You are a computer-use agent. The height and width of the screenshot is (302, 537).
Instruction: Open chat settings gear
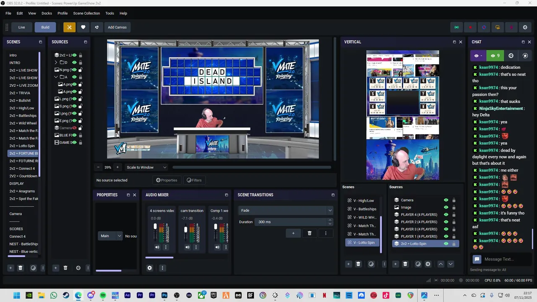point(511,55)
